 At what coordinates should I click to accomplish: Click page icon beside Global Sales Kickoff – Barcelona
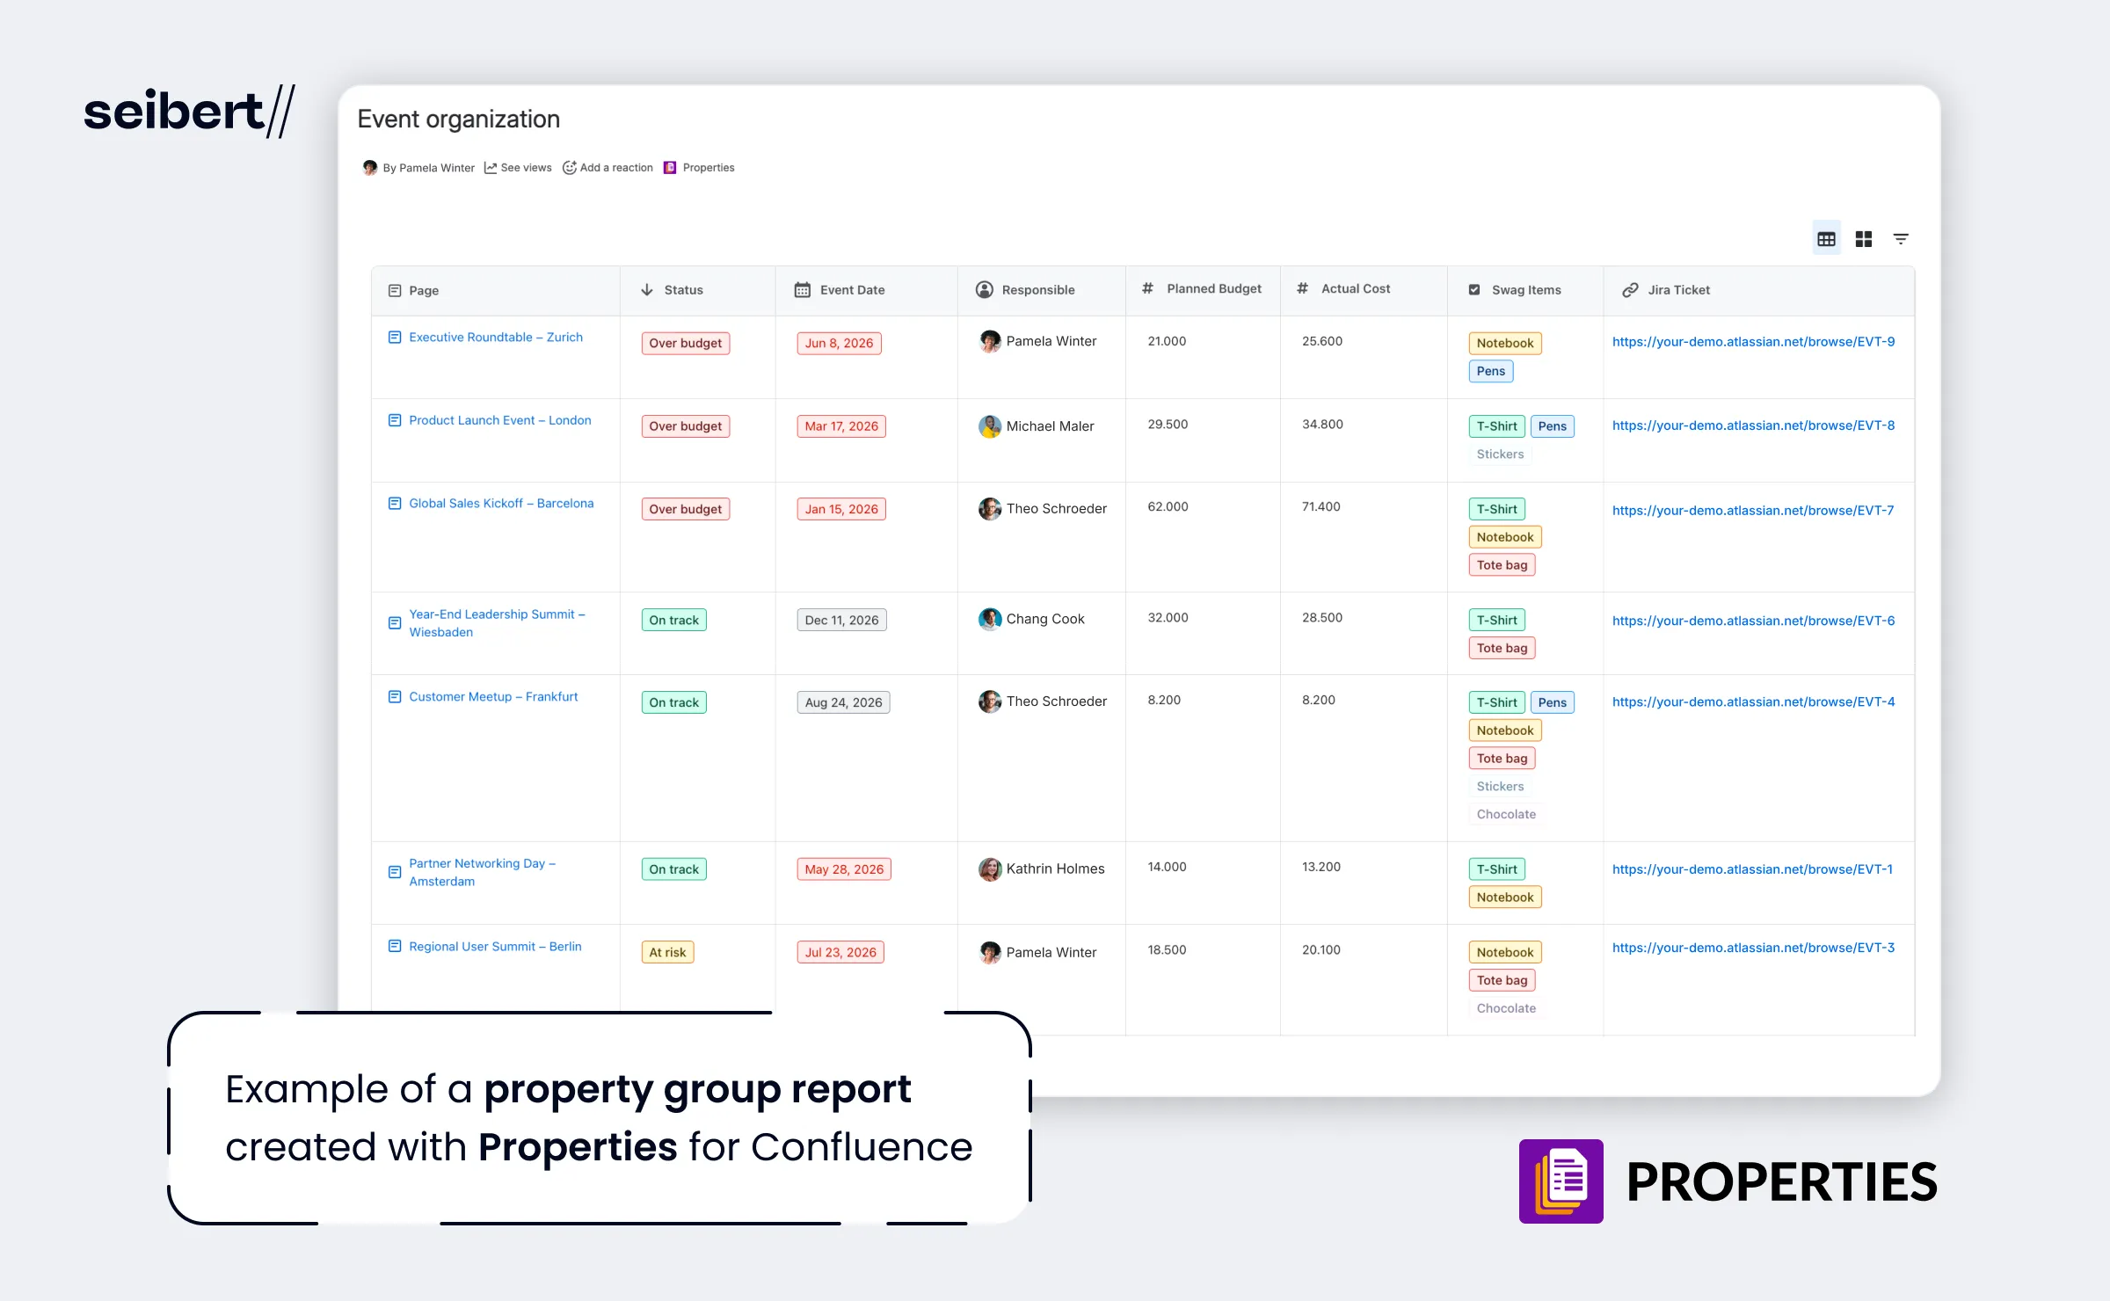[x=395, y=504]
